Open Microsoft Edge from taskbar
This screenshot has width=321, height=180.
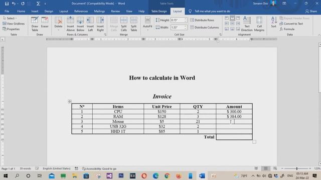(x=155, y=175)
